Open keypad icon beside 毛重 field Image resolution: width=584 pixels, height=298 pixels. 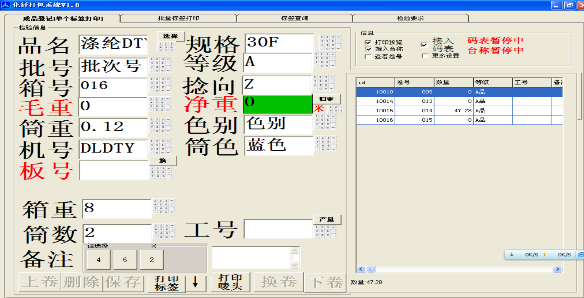(x=160, y=104)
